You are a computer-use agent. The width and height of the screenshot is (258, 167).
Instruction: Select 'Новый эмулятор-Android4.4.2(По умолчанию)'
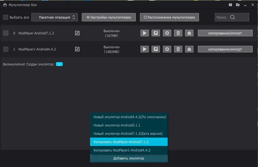pyautogui.click(x=129, y=117)
